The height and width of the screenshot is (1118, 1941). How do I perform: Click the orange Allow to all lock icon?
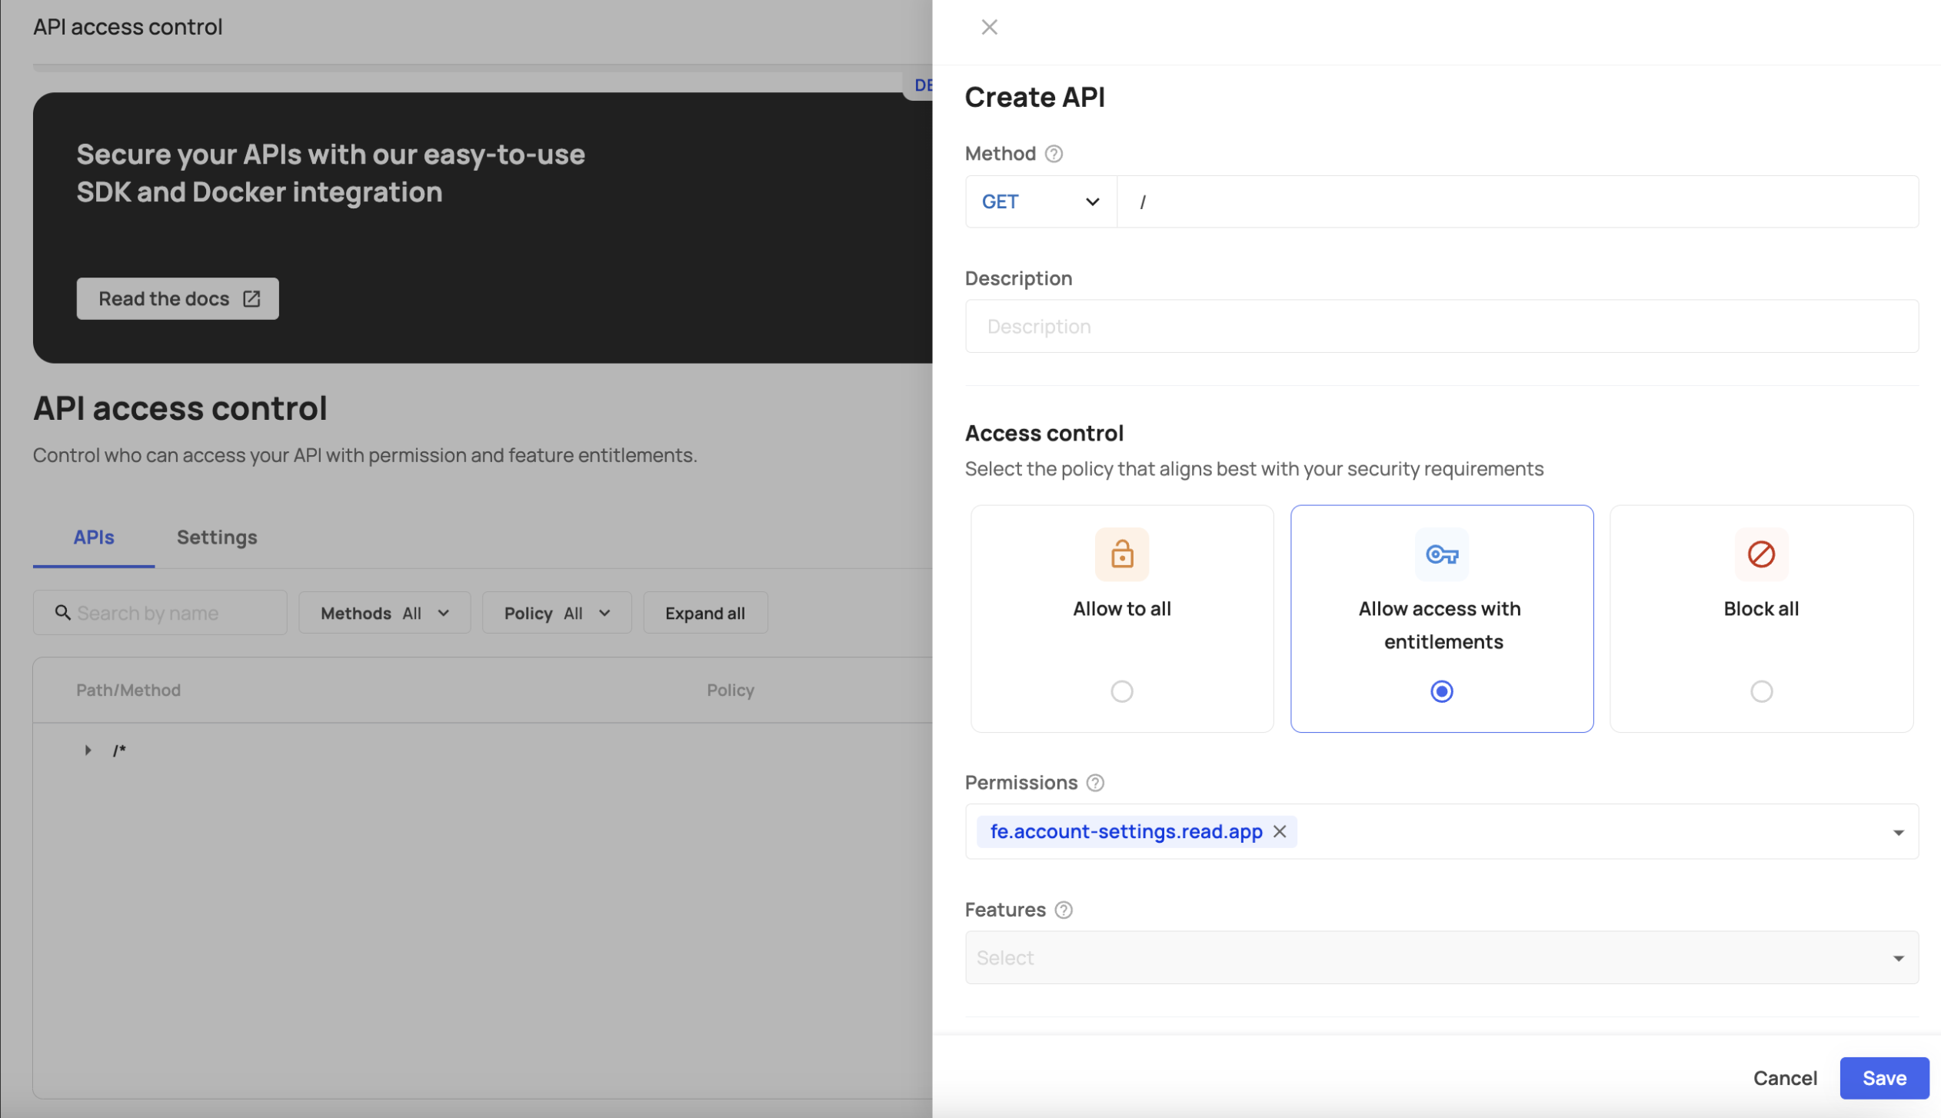click(1121, 554)
